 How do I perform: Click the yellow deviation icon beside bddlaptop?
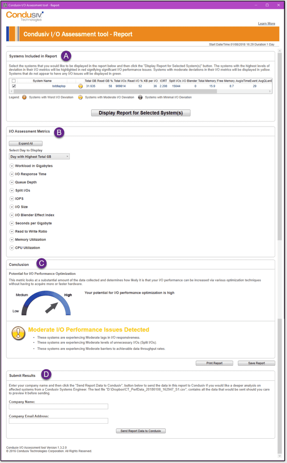pyautogui.click(x=80, y=86)
